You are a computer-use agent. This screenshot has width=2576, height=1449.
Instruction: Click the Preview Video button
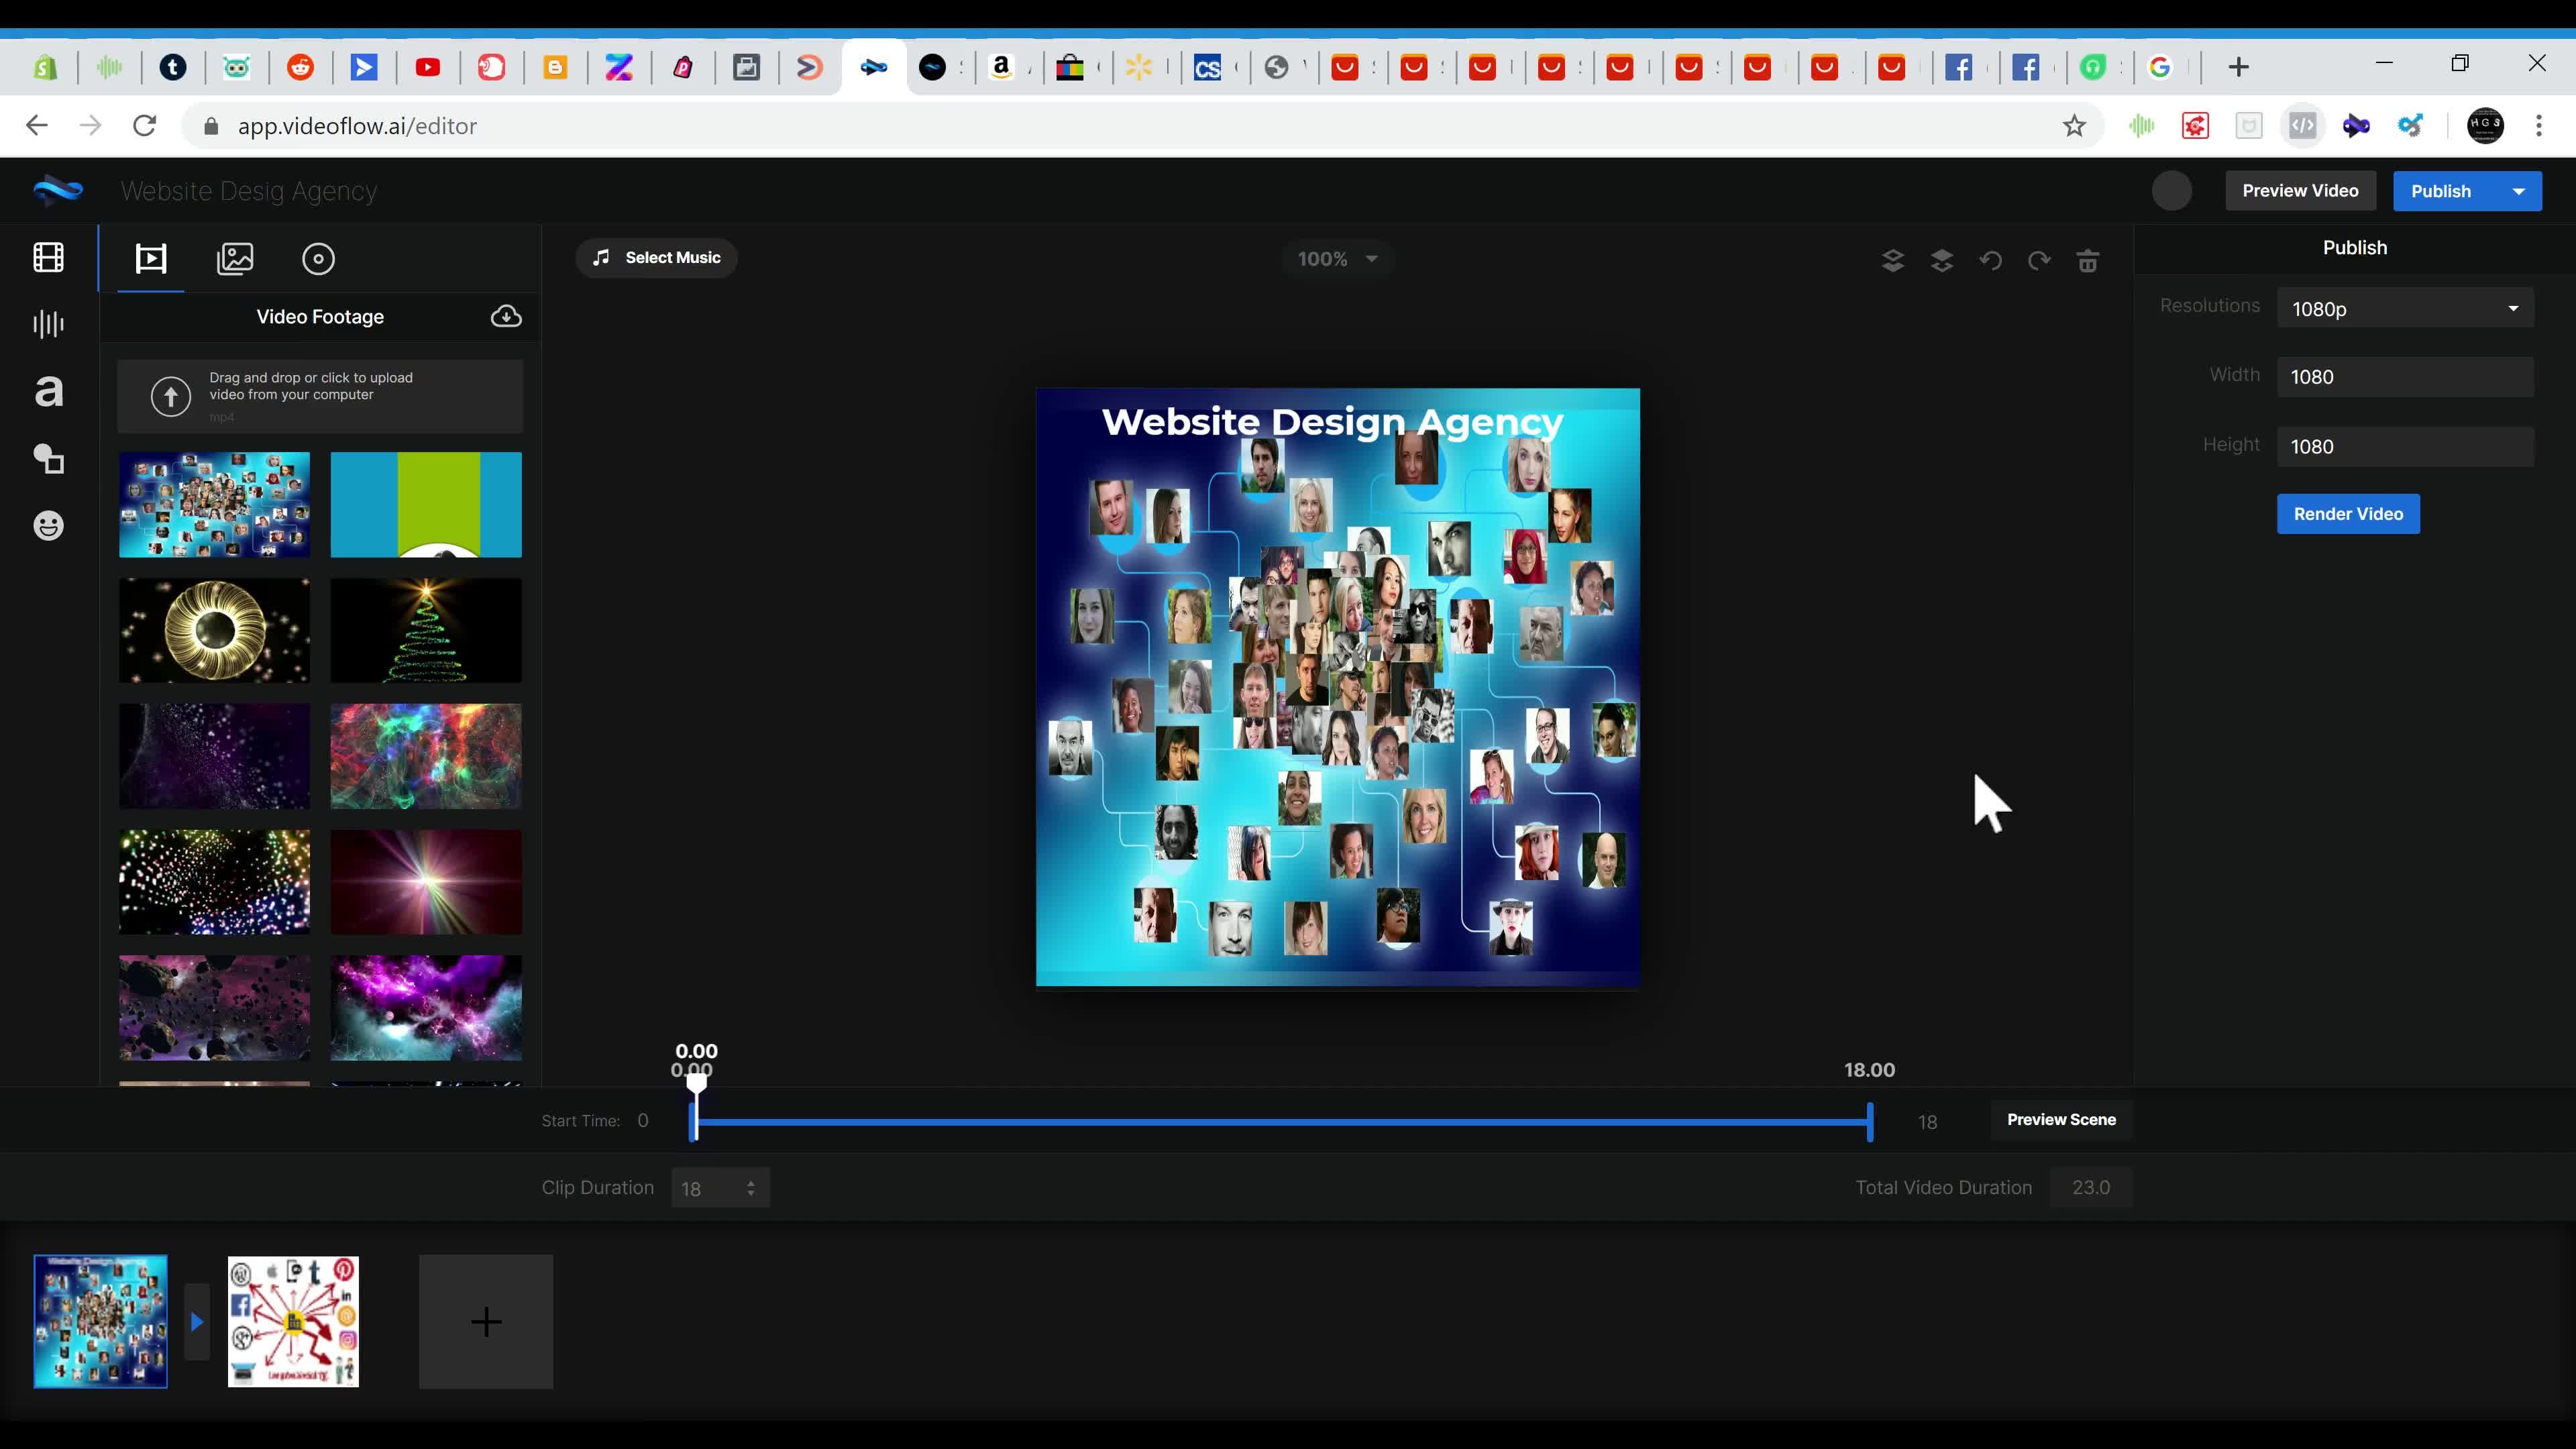point(2300,191)
